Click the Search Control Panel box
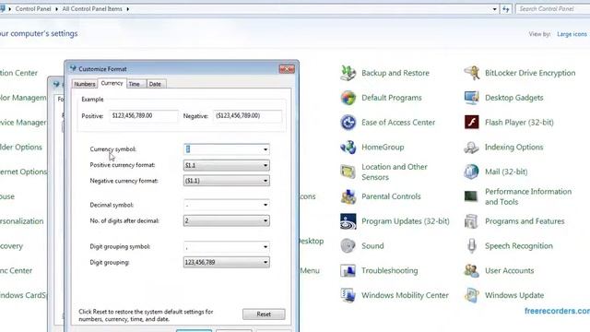The image size is (590, 332). pos(552,8)
